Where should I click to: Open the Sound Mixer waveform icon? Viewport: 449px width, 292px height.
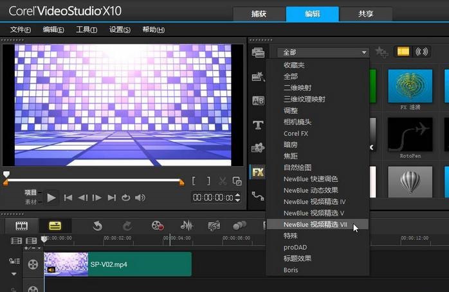coord(187,225)
